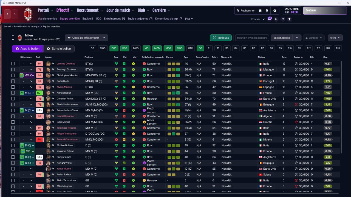Viewport: 351px width, 197px height.
Task: Select Christopher Nkunku's row checkbox
Action: [x=13, y=76]
